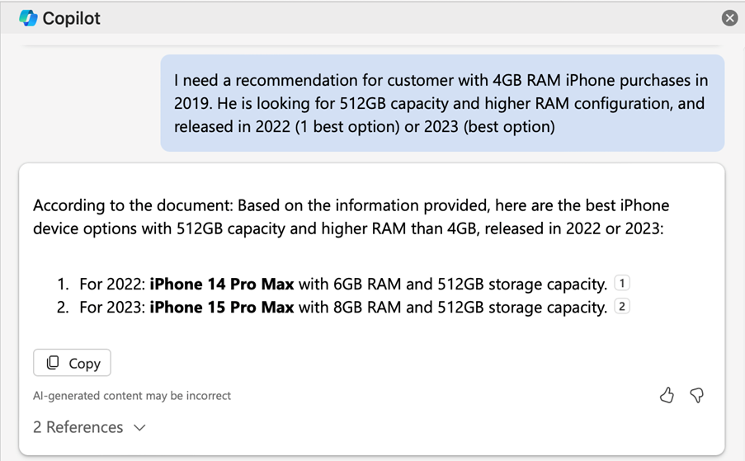The height and width of the screenshot is (461, 745).
Task: Click the bold iPhone 14 Pro Max text
Action: click(221, 285)
